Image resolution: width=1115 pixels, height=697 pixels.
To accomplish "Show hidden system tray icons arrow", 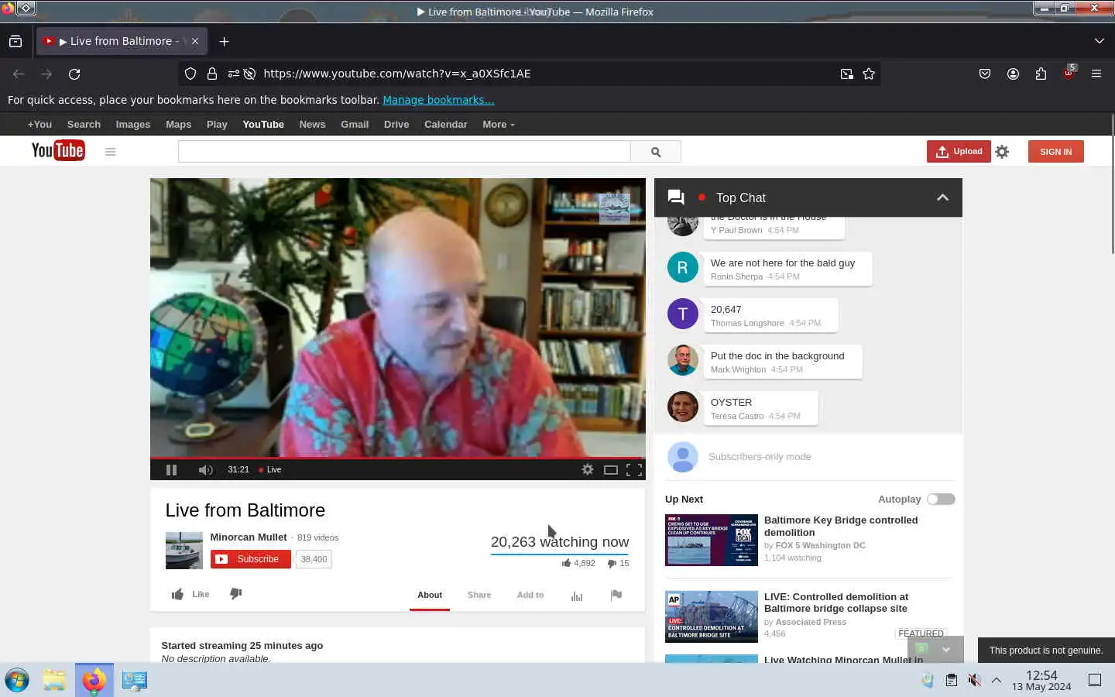I will [x=997, y=680].
